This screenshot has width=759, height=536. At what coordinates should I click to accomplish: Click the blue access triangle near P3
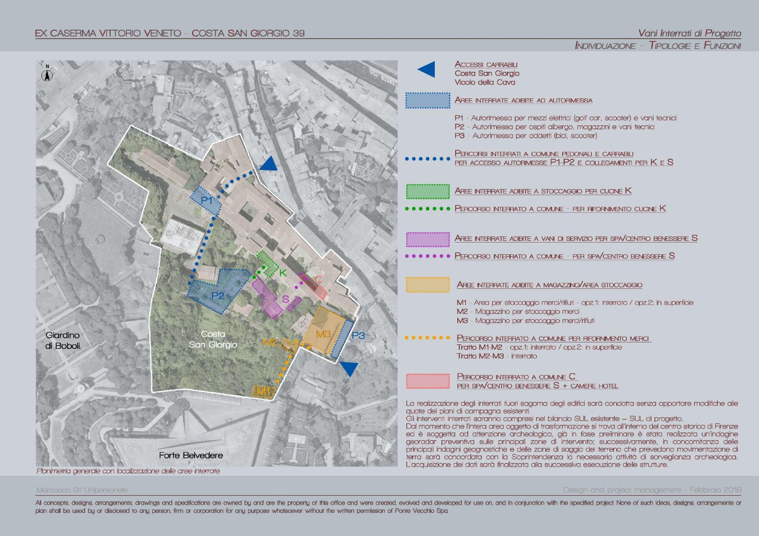click(349, 368)
